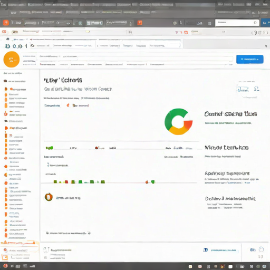Click the multicolored G-shaped logo

(x=179, y=122)
